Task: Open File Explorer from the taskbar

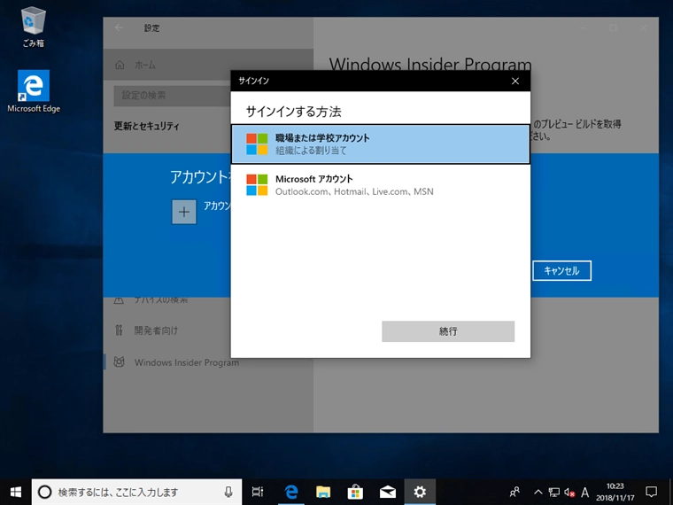Action: tap(323, 492)
